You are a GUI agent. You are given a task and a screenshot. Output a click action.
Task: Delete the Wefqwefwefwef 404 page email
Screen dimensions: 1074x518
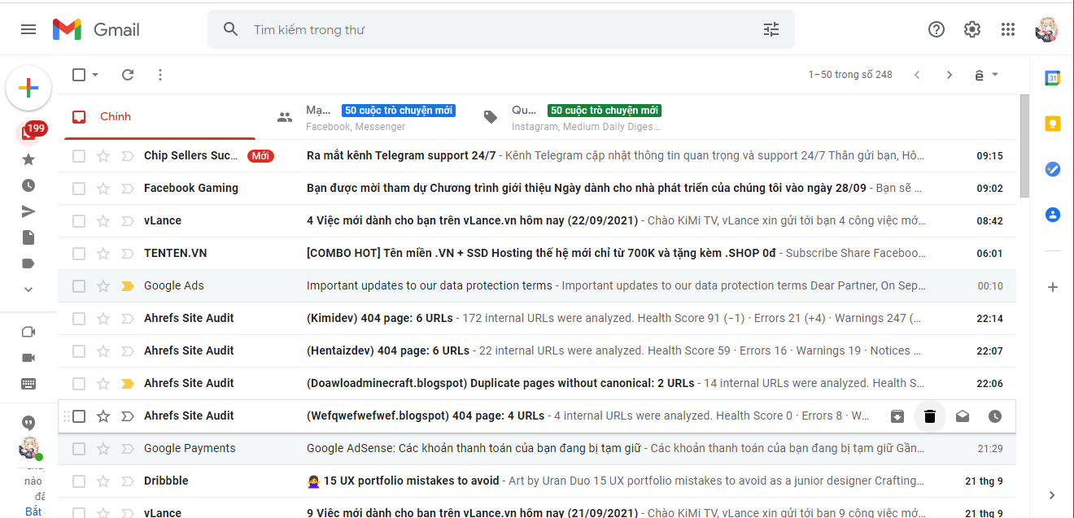[x=930, y=416]
